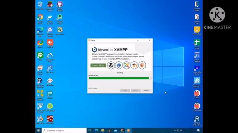Screen dimensions: 238x133
Task: Click the disabled Next button in Setup
Action: tap(136, 91)
